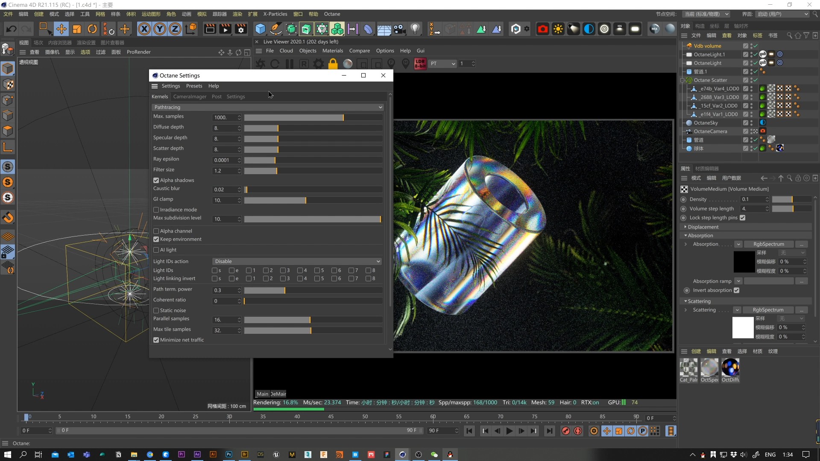Screen dimensions: 820x461
Task: Select the Move tool in the toolbar
Action: [x=61, y=29]
